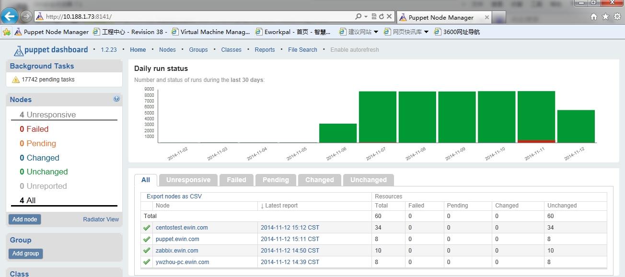Expand the 建议网站 favorites dropdown arrow
The width and height of the screenshot is (625, 277).
[x=376, y=32]
